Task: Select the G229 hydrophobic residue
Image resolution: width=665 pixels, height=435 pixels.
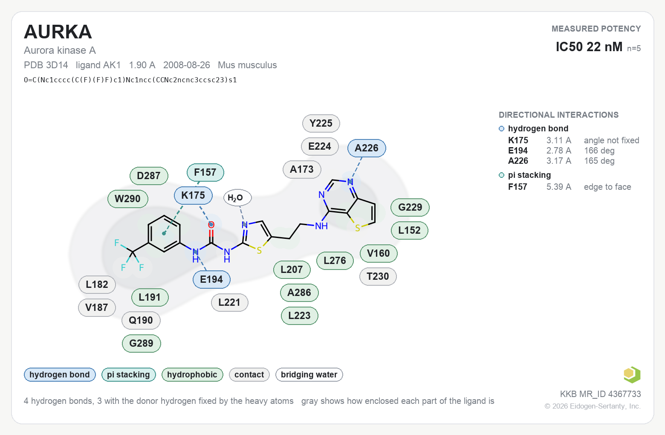Action: tap(410, 207)
